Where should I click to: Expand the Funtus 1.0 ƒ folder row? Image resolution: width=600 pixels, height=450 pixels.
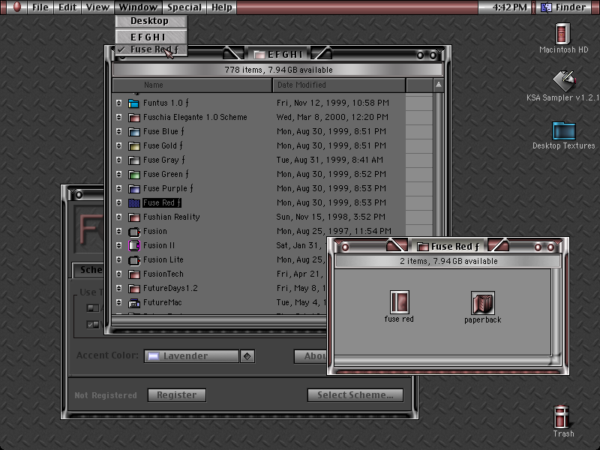pyautogui.click(x=118, y=103)
